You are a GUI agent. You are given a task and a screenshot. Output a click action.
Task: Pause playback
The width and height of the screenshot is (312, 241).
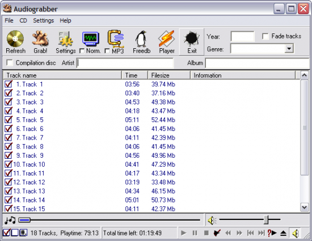pos(195,233)
